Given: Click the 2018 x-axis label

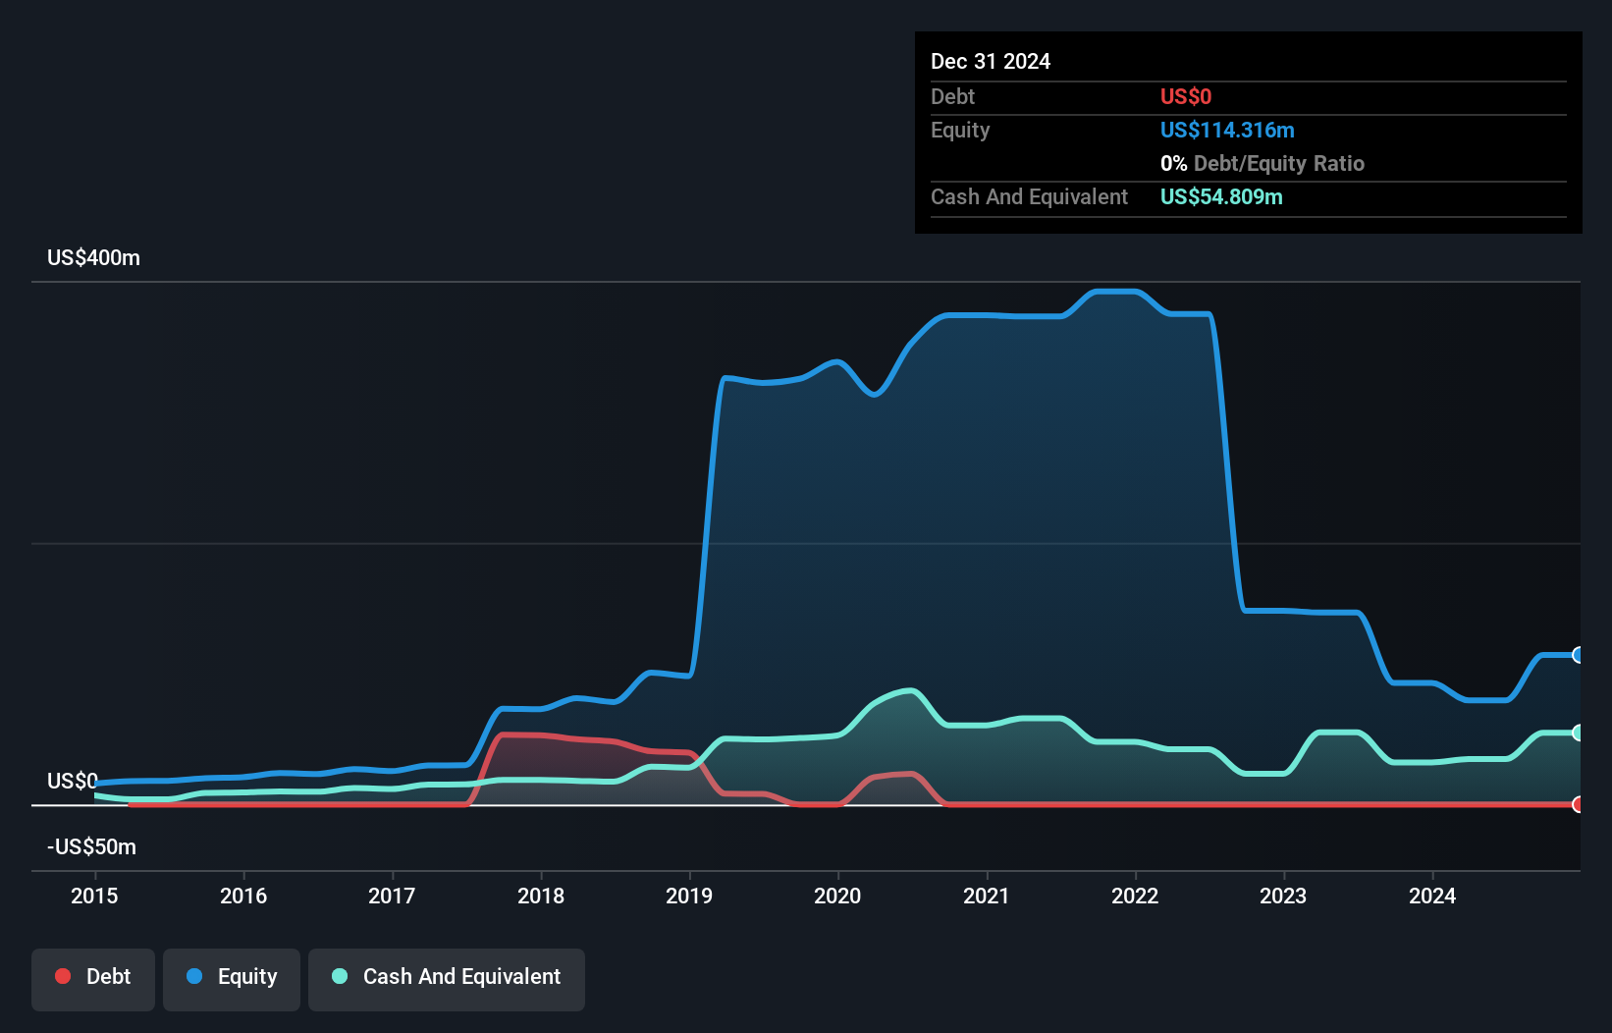Looking at the screenshot, I should [x=541, y=896].
